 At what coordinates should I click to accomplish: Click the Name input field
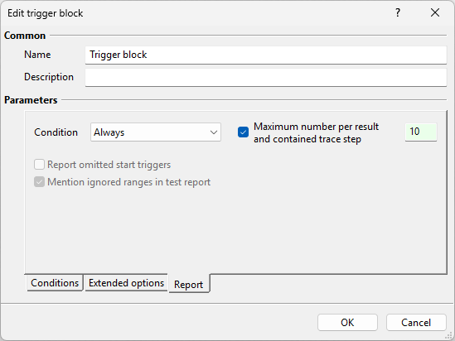[x=266, y=55]
